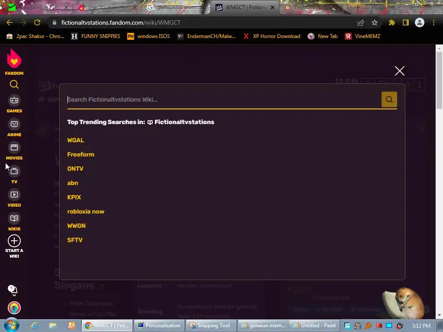Open the Wikis section in sidebar
443x332 pixels.
click(14, 222)
